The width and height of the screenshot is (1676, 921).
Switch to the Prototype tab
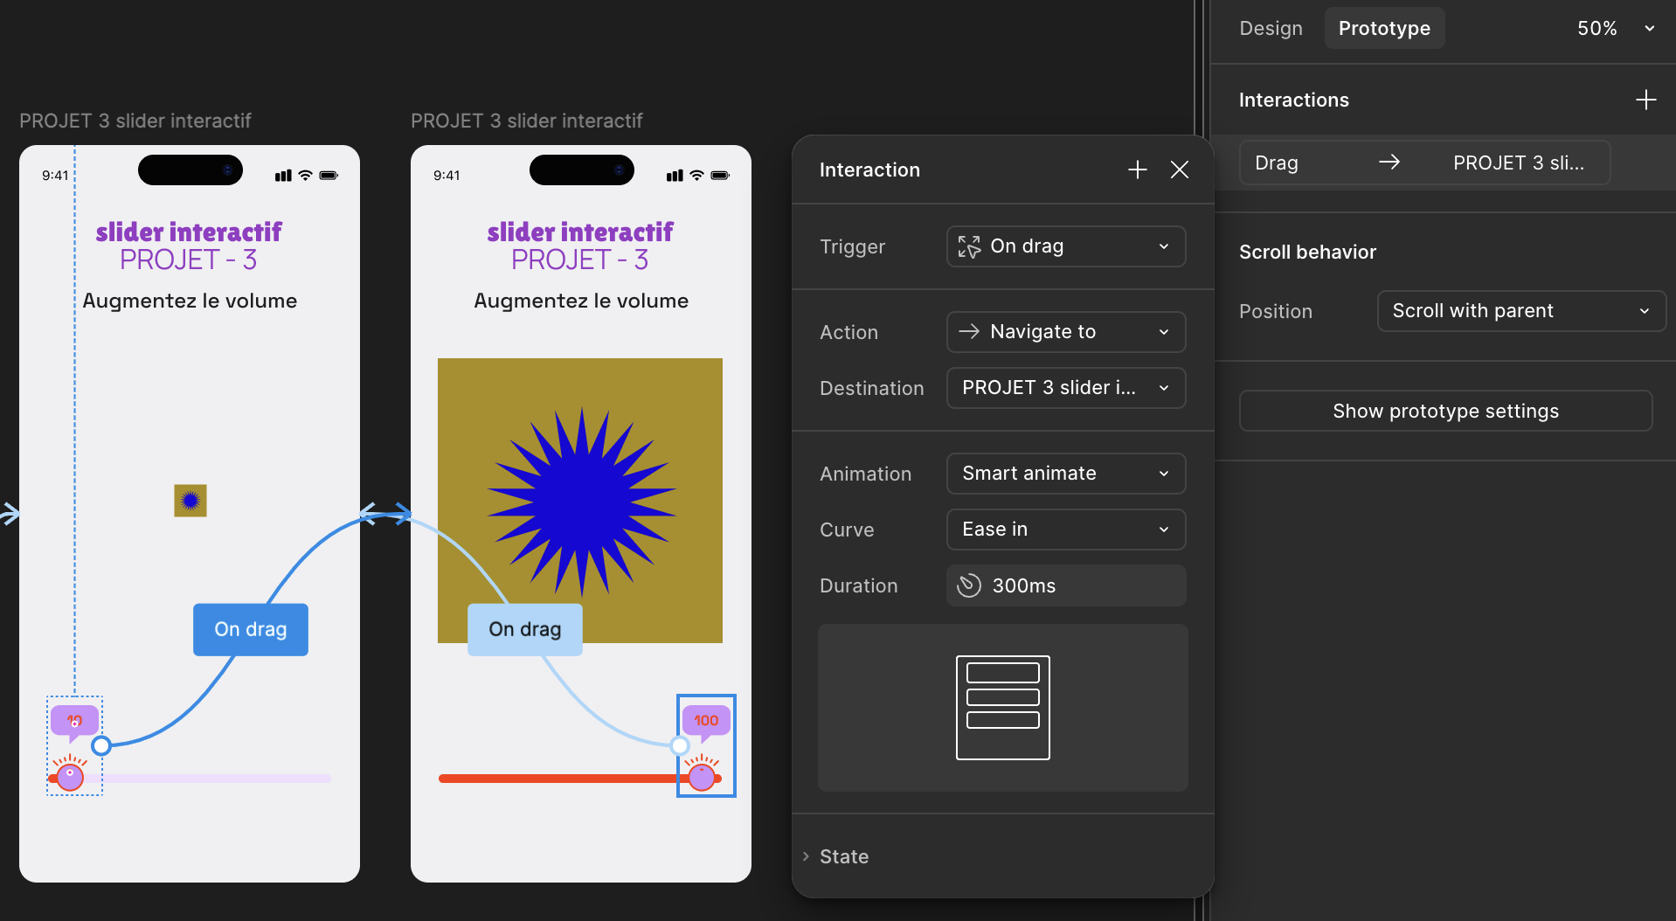pos(1384,28)
